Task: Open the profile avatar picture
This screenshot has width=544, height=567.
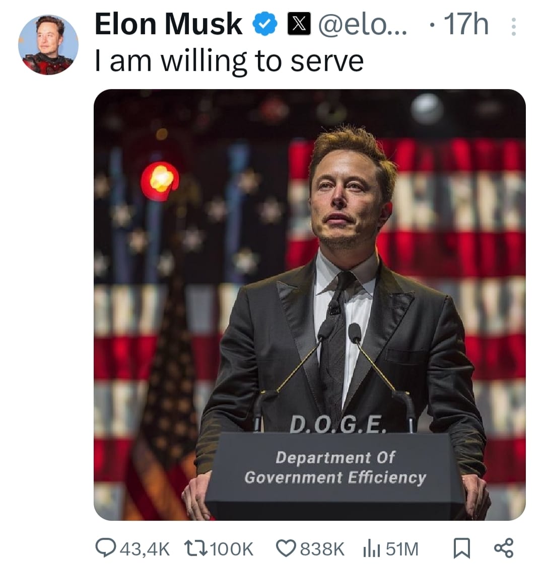Action: tap(48, 45)
